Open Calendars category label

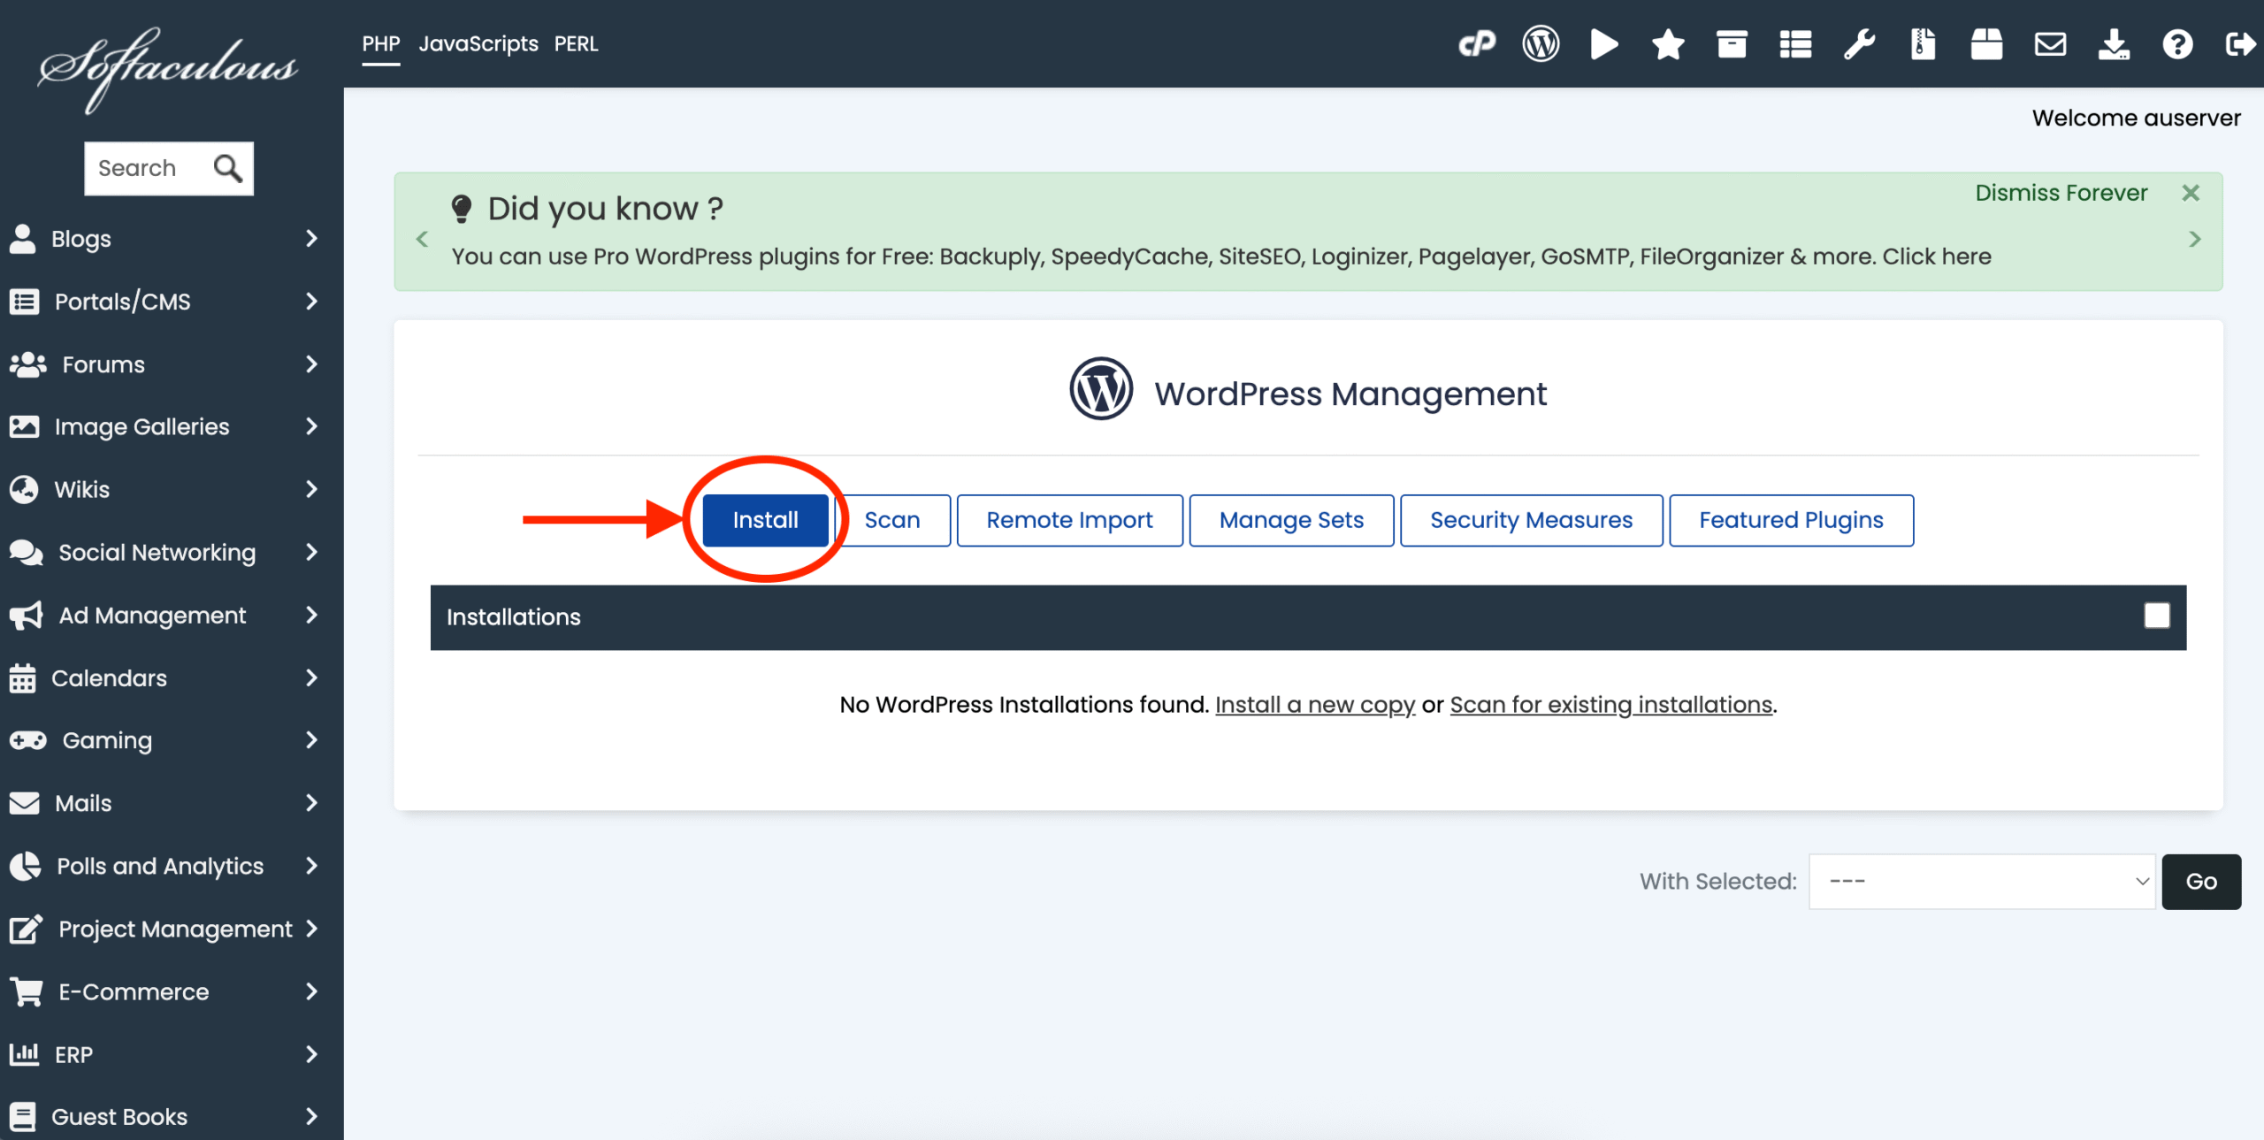(x=109, y=678)
